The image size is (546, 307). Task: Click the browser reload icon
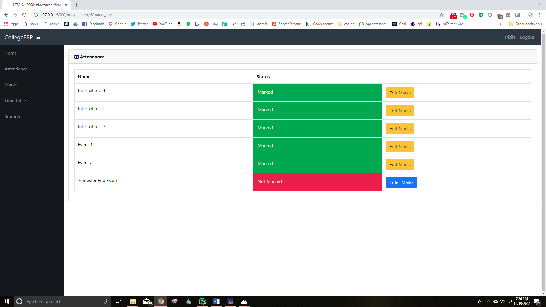coord(24,15)
